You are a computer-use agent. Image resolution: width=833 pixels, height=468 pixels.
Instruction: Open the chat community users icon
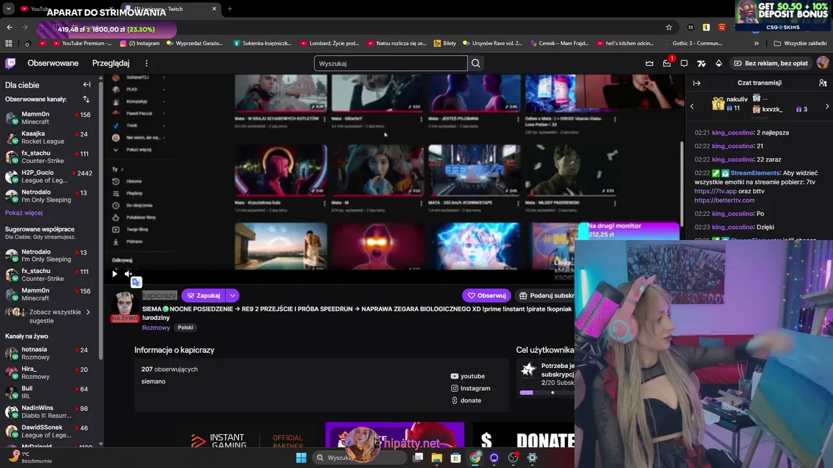[823, 83]
